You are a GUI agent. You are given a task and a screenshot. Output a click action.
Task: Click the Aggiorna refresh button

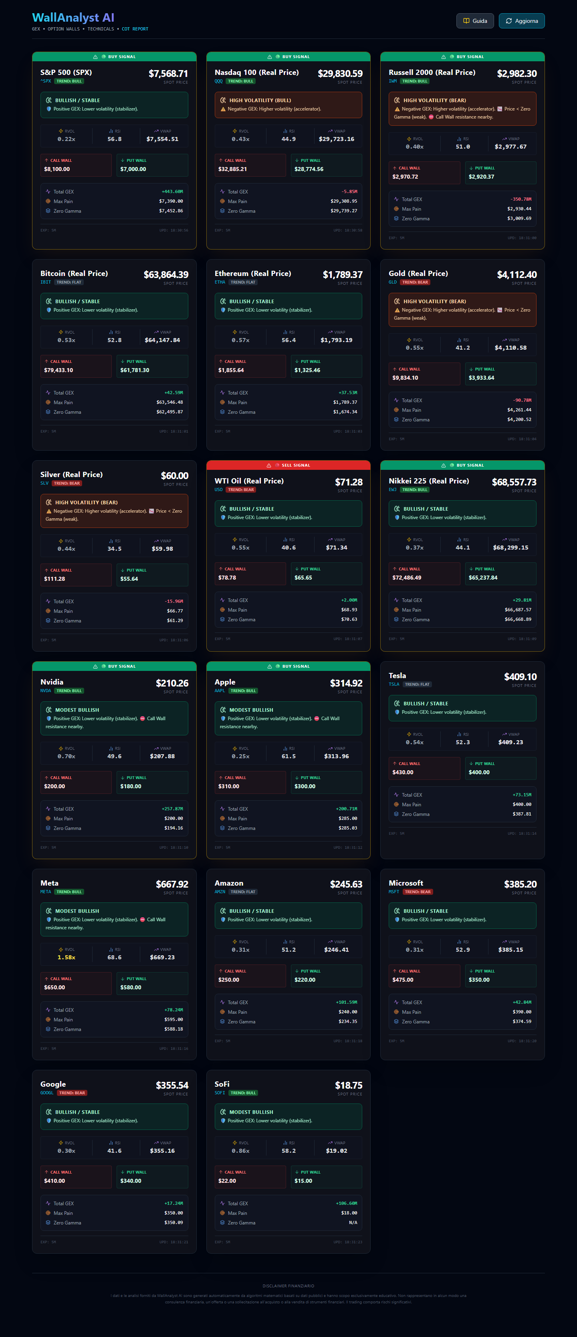tap(521, 21)
